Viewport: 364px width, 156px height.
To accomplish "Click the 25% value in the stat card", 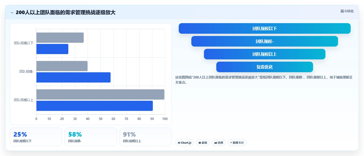I will (20, 134).
